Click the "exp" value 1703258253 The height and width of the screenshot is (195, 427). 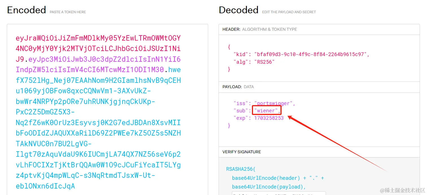(269, 118)
